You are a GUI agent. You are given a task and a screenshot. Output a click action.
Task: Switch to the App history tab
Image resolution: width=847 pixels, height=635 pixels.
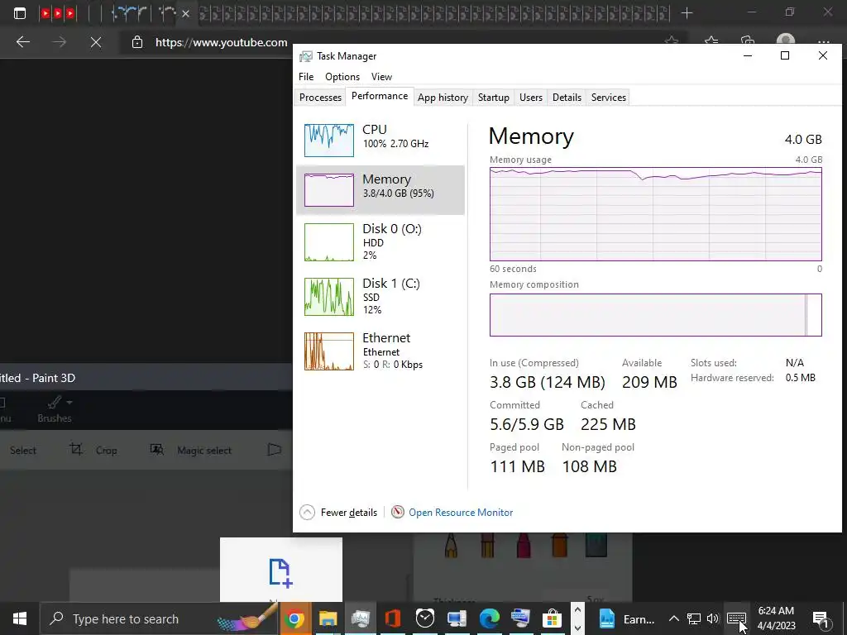point(443,98)
